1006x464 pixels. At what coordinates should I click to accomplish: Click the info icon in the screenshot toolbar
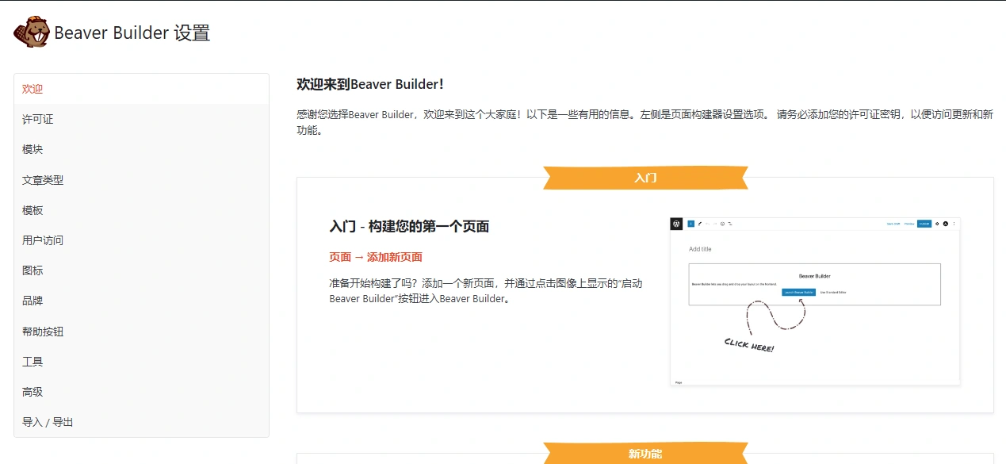click(721, 224)
